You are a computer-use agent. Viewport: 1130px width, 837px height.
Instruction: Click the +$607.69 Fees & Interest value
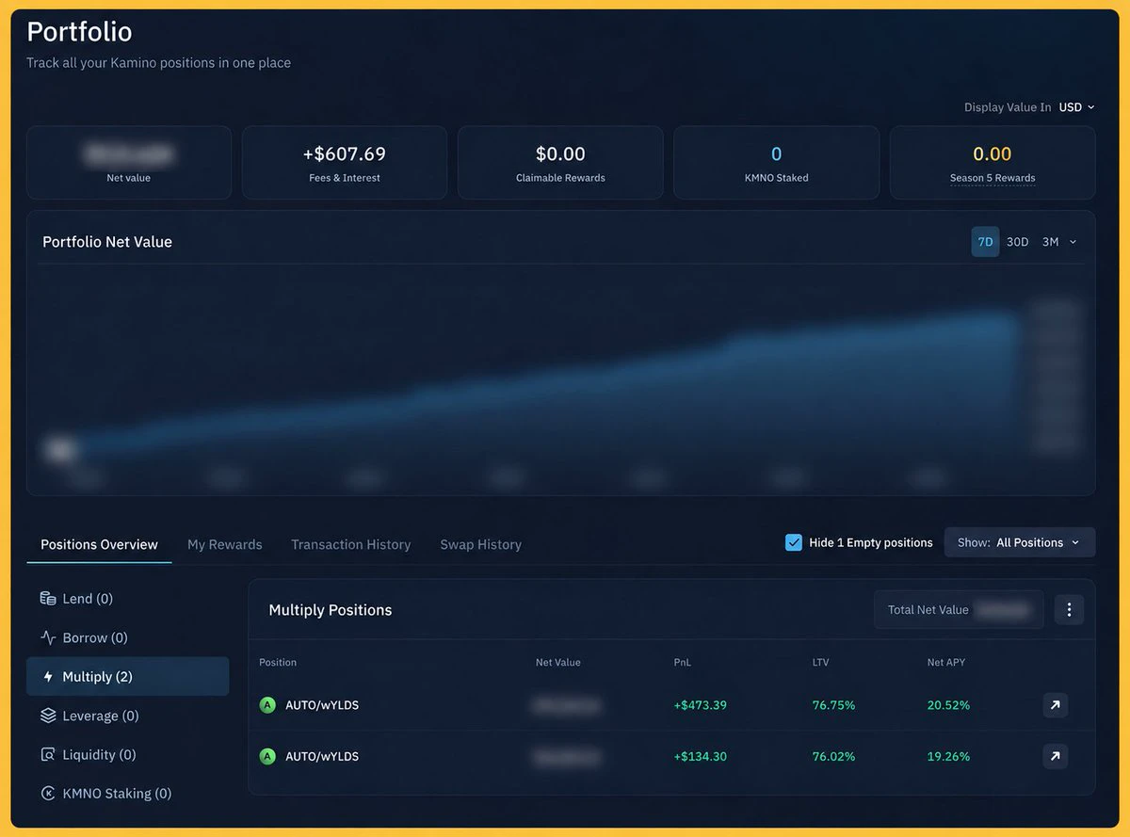click(345, 153)
